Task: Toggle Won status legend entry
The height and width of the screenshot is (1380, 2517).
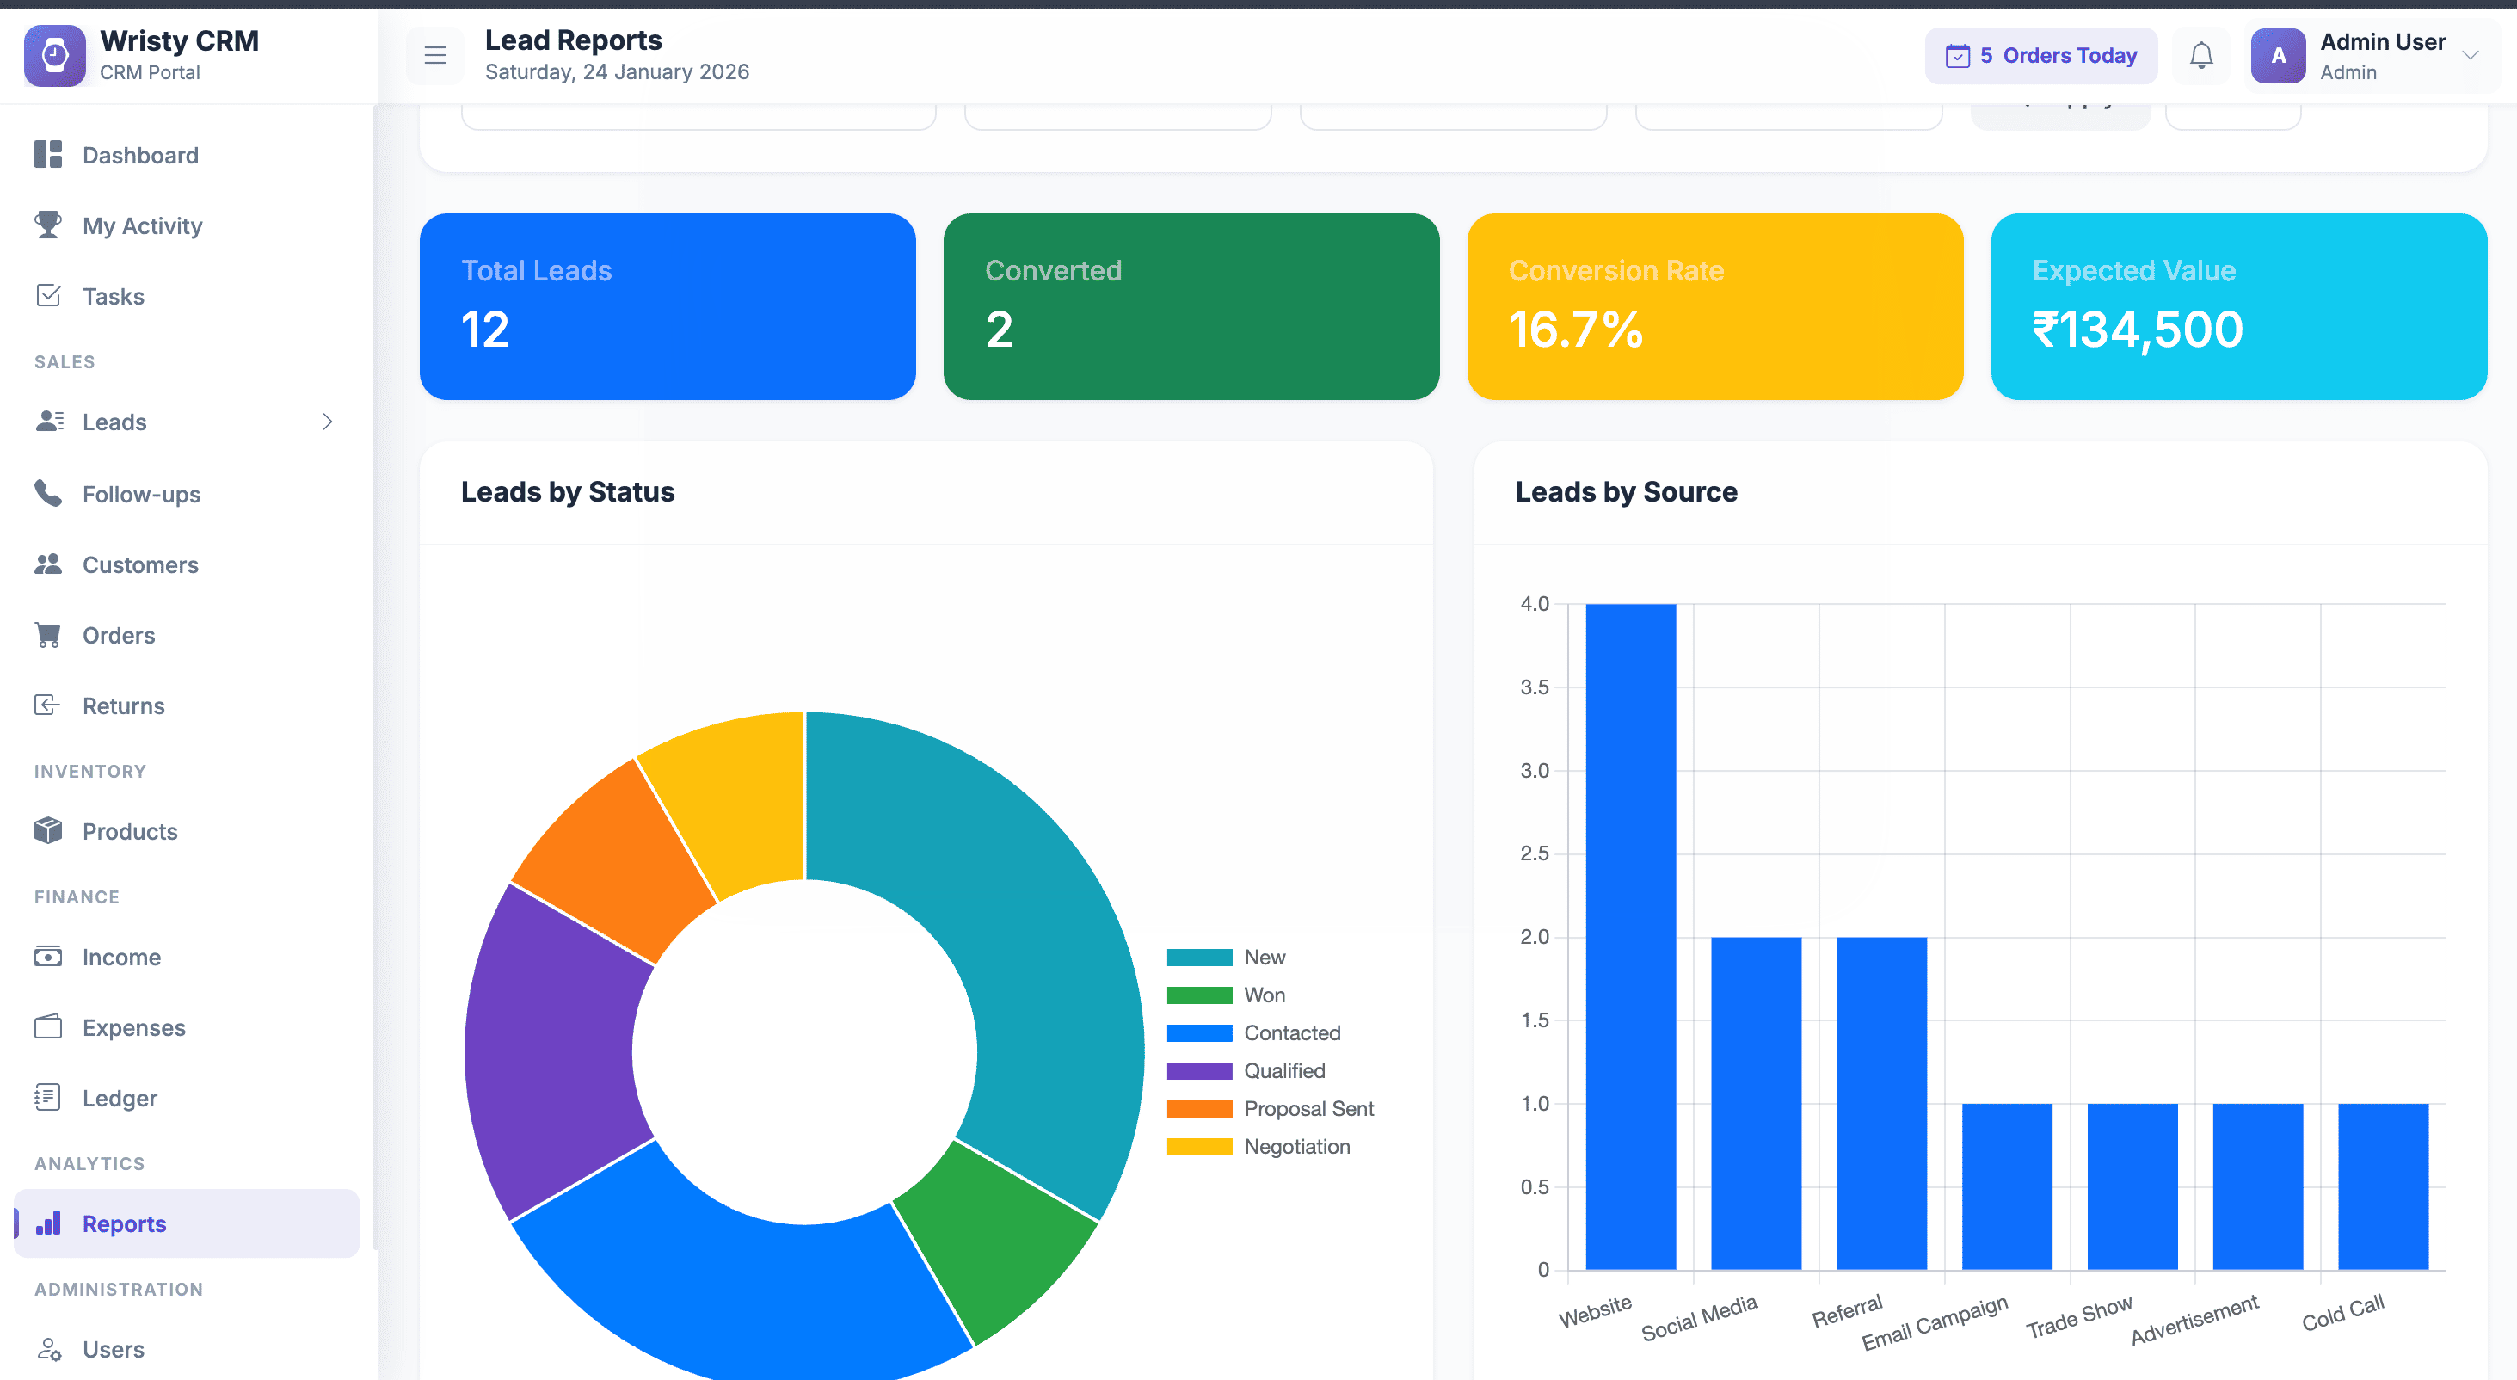Action: [x=1264, y=995]
